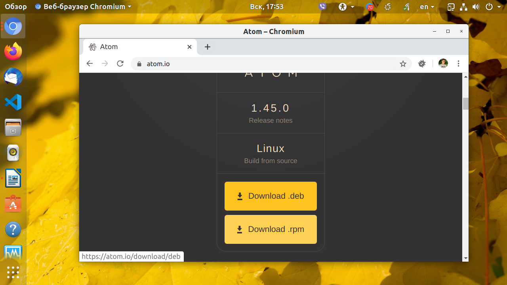Open the Веб-браузер Chromium app menu
This screenshot has height=285, width=507.
83,7
